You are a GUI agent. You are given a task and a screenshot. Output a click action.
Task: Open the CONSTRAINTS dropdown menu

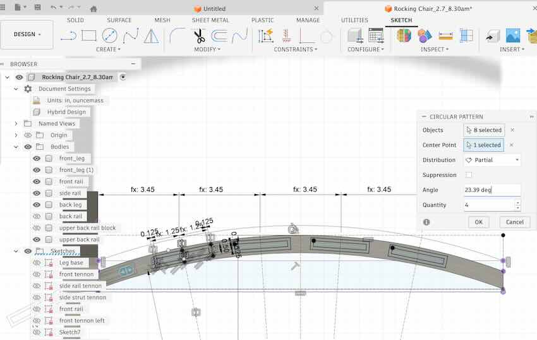pos(295,49)
